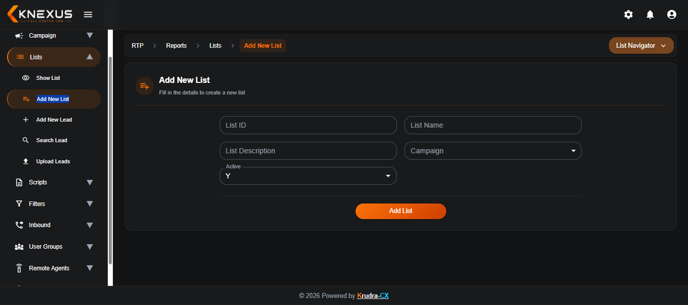Click the Add New Lead plus icon
Image resolution: width=688 pixels, height=305 pixels.
pos(26,120)
